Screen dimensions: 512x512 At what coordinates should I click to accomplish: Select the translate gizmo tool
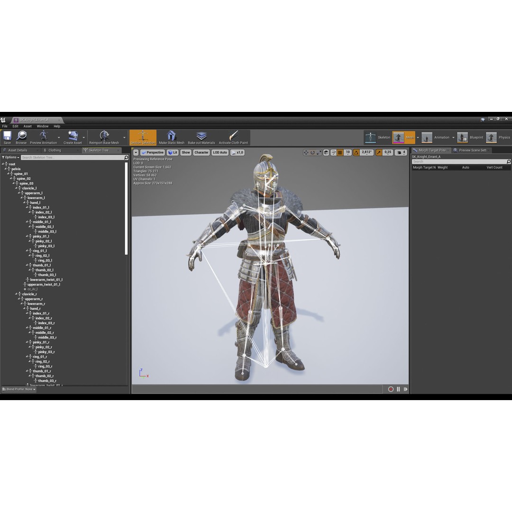pyautogui.click(x=306, y=153)
